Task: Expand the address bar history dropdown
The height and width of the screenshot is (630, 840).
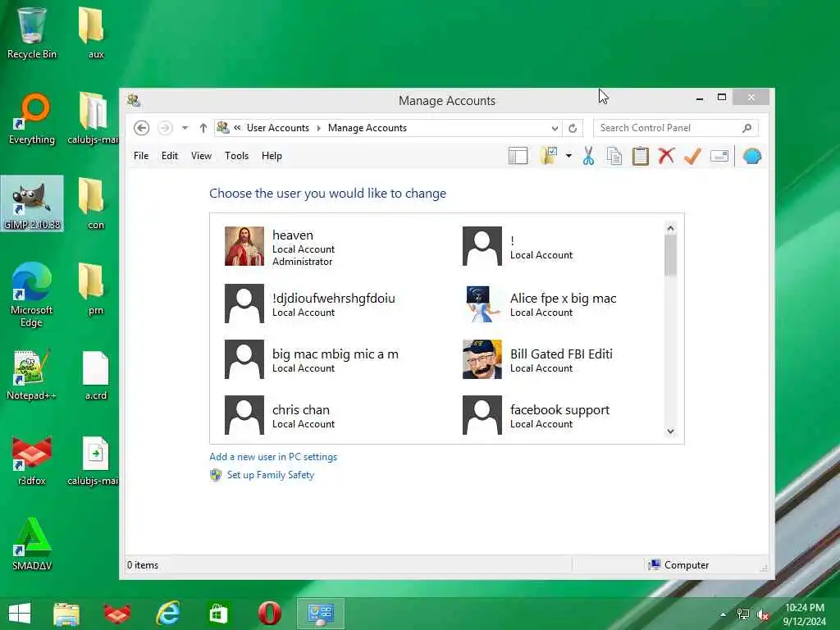Action: point(555,129)
